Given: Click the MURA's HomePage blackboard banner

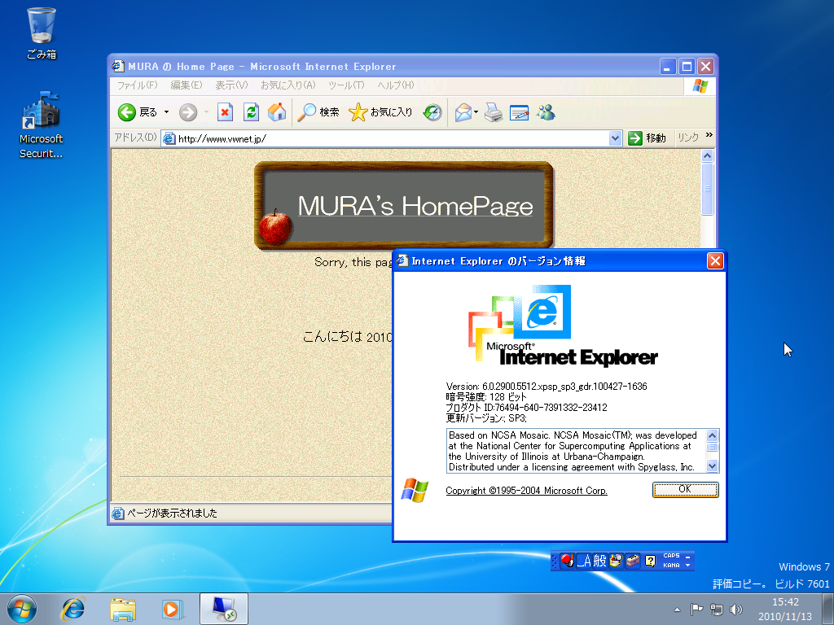Looking at the screenshot, I should [404, 205].
